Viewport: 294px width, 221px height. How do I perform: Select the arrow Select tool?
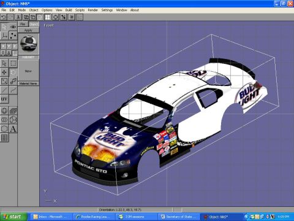(x=4, y=63)
